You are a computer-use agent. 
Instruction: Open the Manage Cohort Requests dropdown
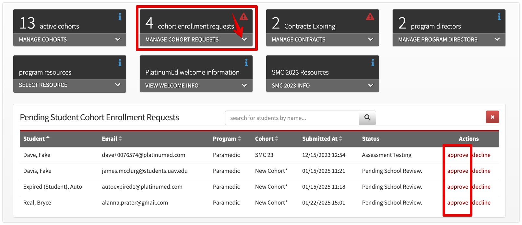(x=196, y=40)
